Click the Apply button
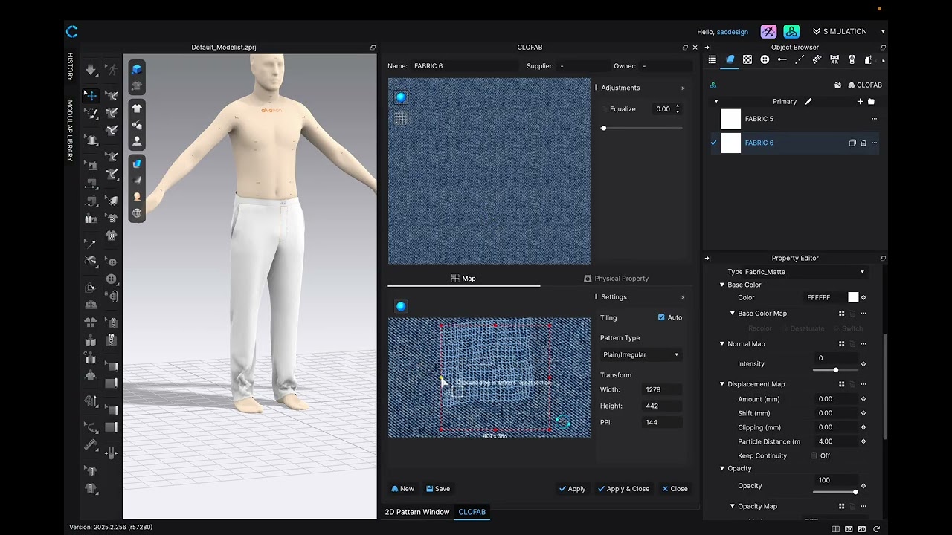This screenshot has width=952, height=535. [x=572, y=489]
